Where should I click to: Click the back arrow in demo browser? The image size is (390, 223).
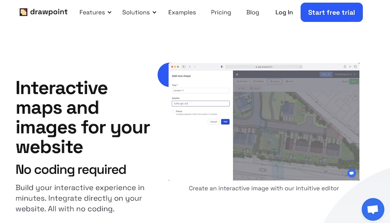(x=190, y=66)
